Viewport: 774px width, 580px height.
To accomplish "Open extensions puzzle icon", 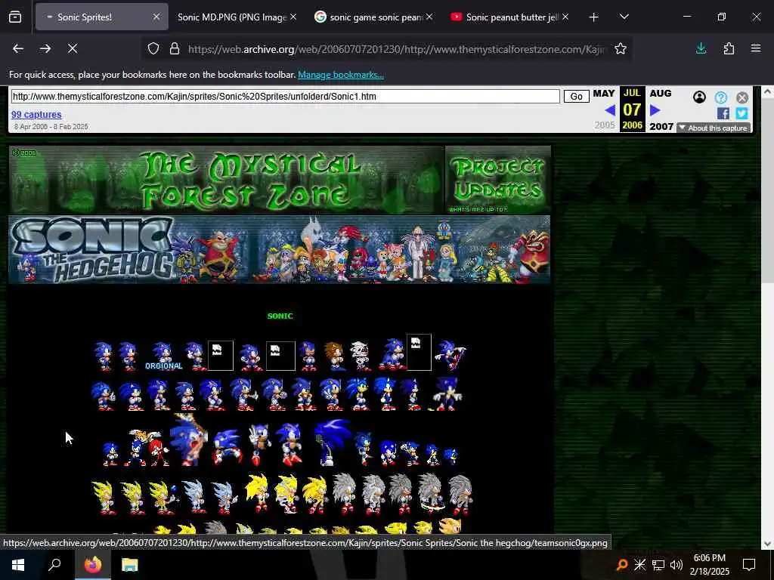I will tap(729, 49).
